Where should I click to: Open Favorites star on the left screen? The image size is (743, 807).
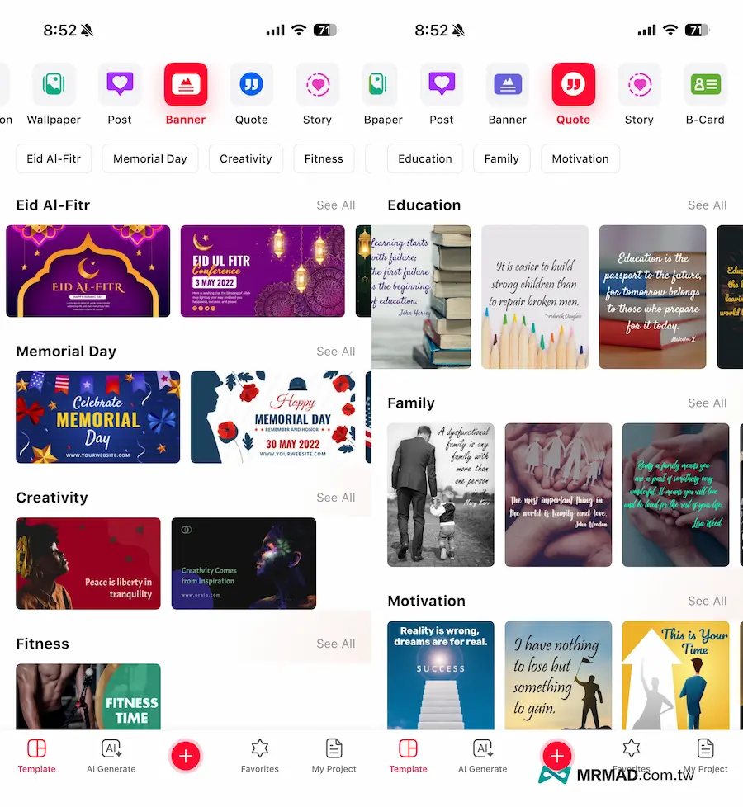pos(259,755)
